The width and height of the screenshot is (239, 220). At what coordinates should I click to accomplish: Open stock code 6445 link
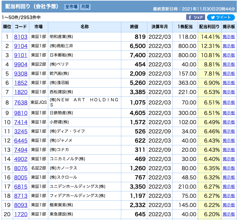pos(21,141)
